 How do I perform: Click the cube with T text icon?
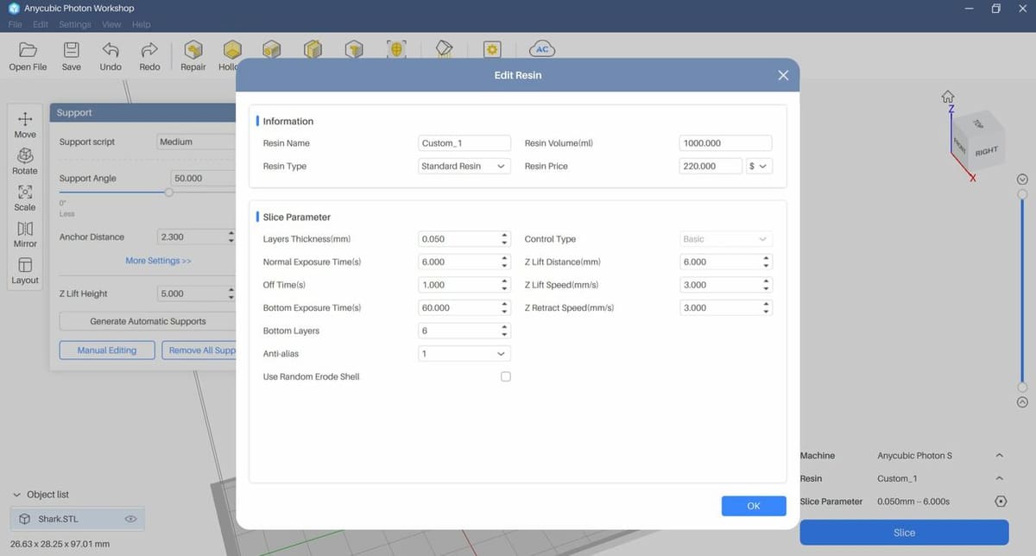click(x=354, y=49)
